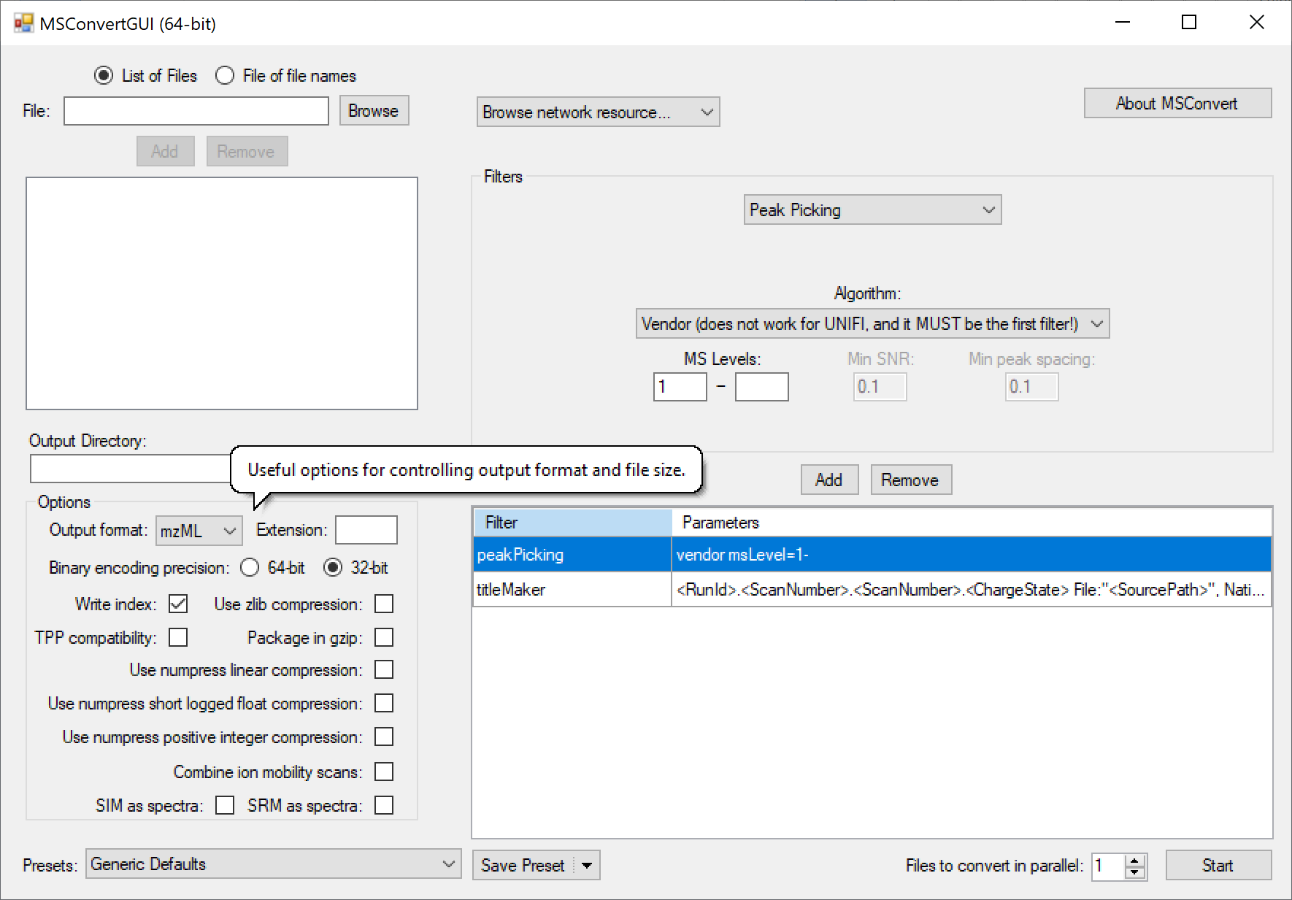The width and height of the screenshot is (1292, 900).
Task: Click the Parameters column header
Action: coord(972,522)
